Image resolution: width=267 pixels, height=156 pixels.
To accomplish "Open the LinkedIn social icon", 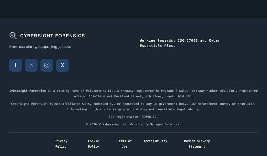I will 31,65.
